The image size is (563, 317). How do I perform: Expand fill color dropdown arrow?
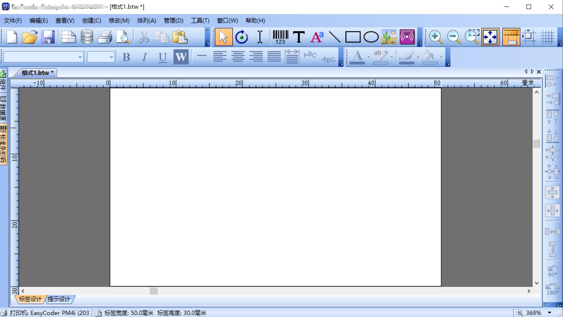tap(441, 57)
